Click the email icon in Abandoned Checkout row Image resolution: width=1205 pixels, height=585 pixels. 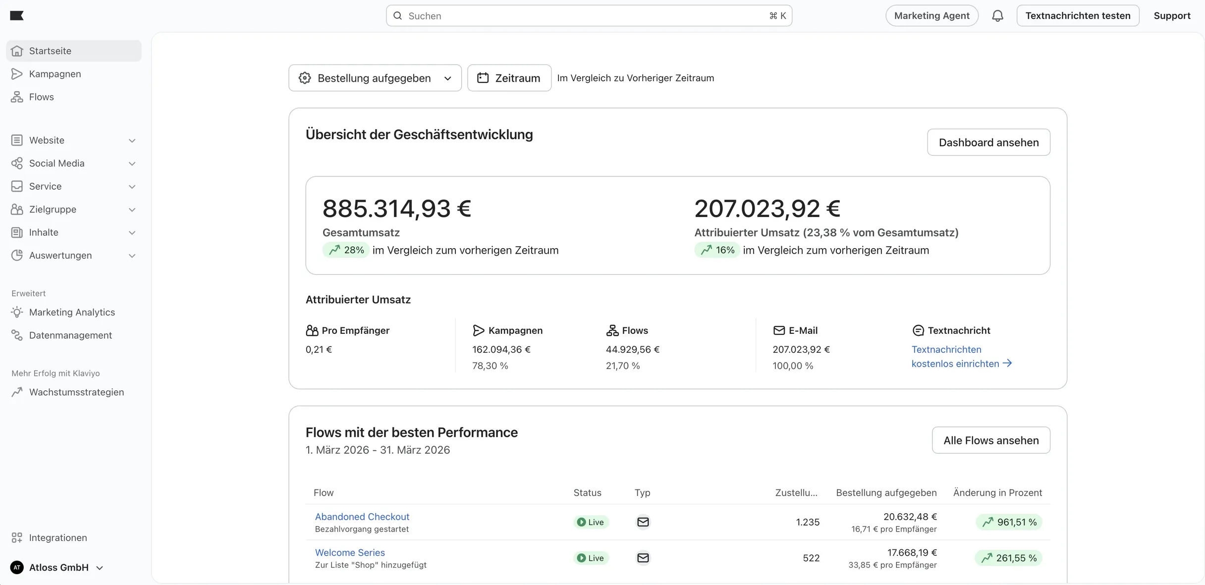[x=643, y=522]
